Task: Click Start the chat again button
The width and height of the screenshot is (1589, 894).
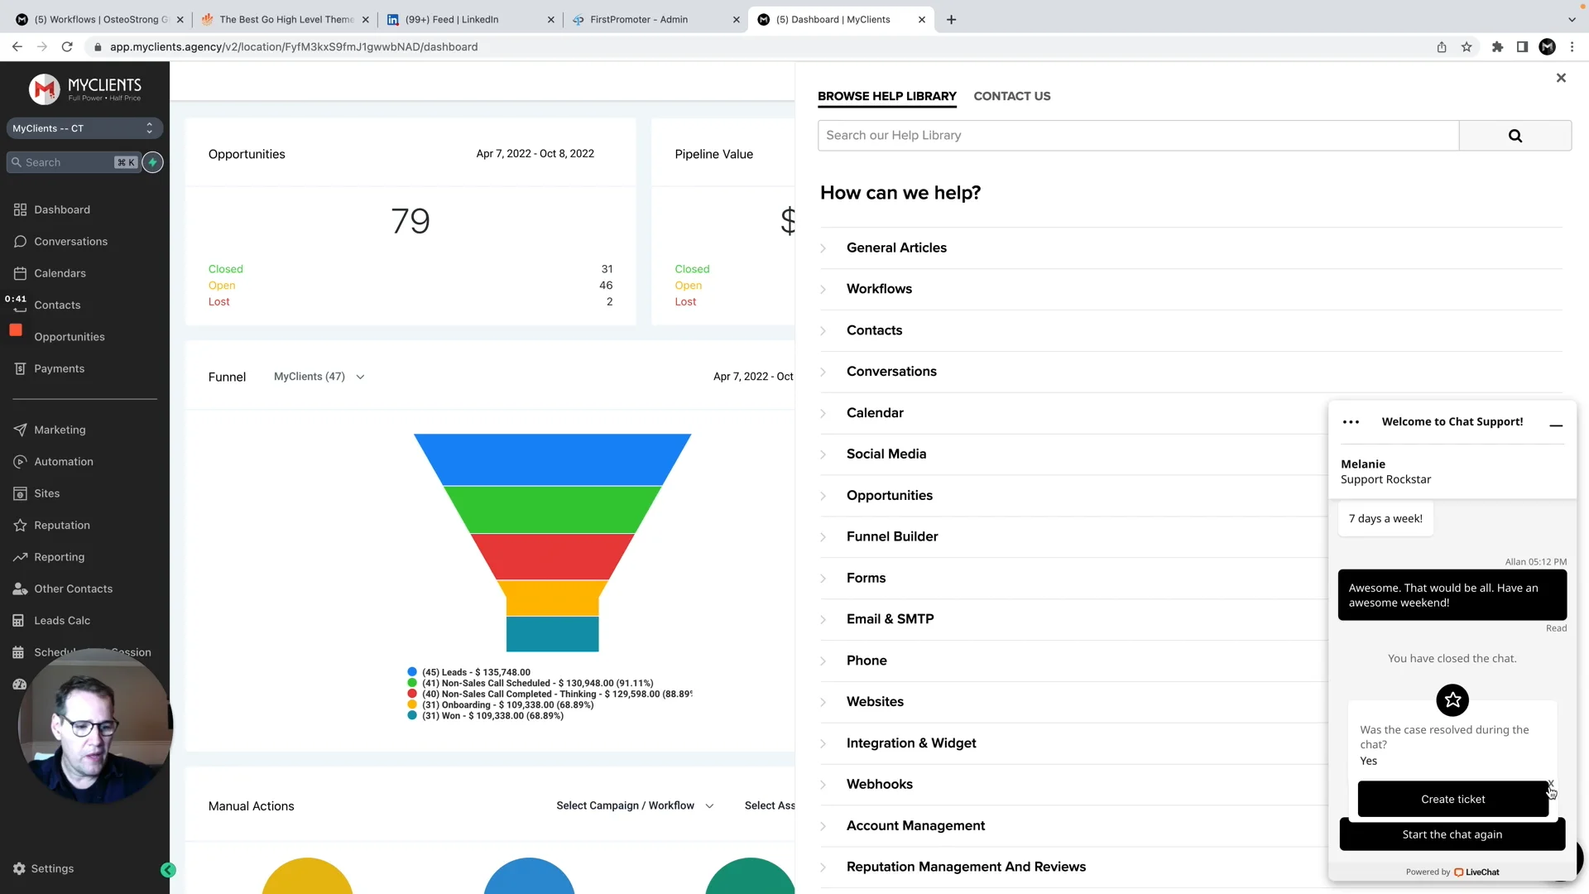Action: [1452, 834]
